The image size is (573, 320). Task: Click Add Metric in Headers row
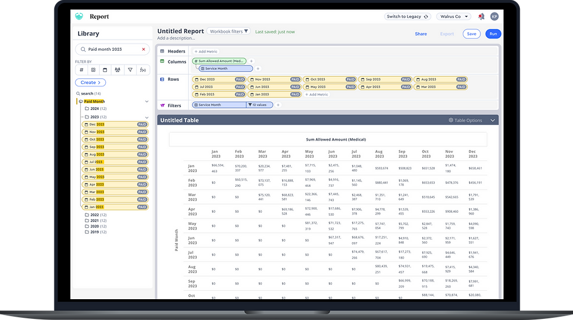pyautogui.click(x=206, y=51)
